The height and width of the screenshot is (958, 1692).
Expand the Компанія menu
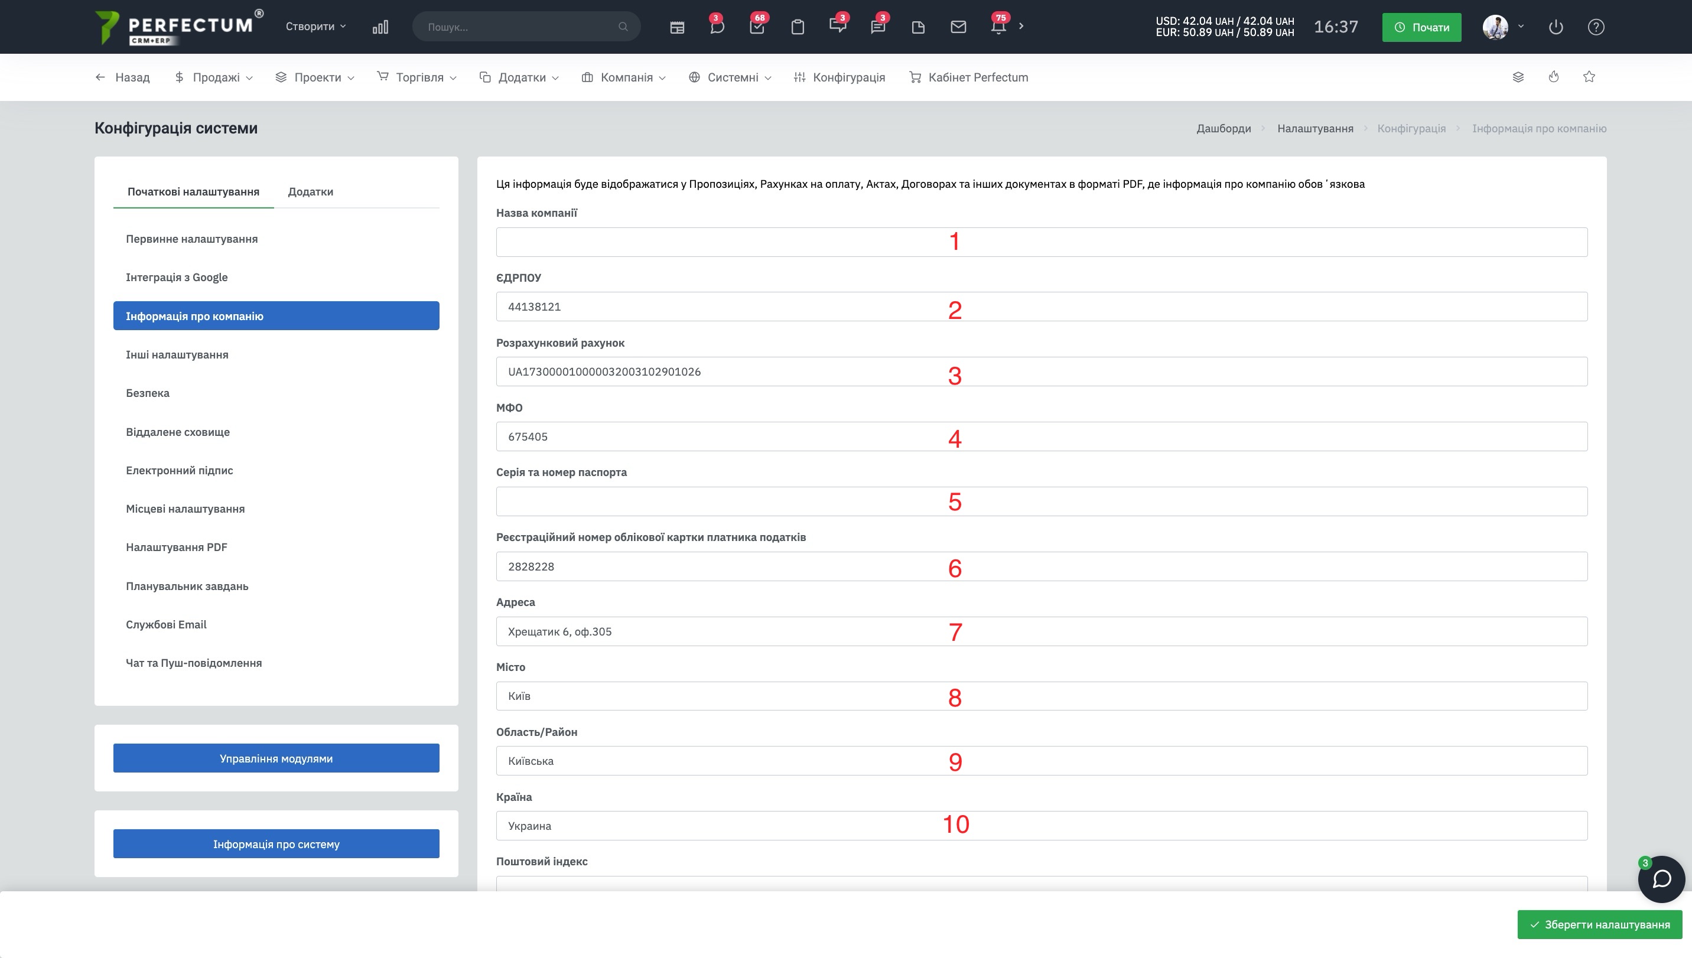(624, 77)
